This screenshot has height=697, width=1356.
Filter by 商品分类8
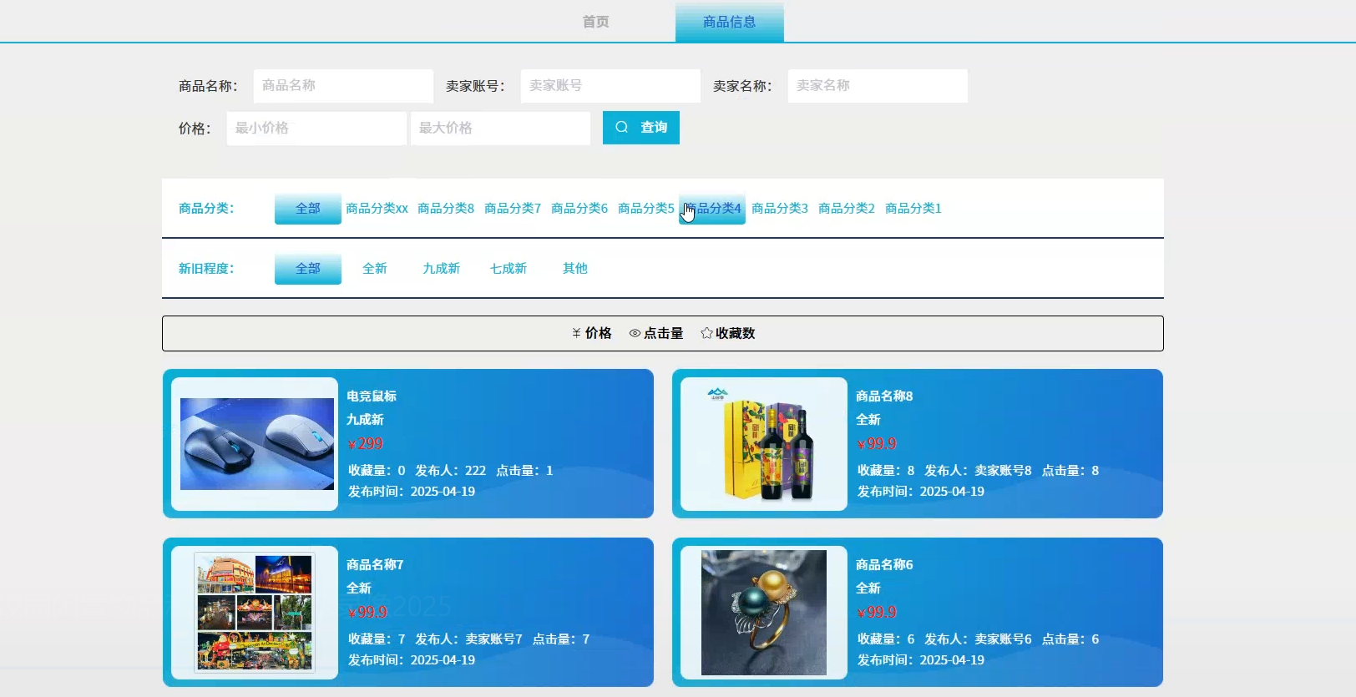tap(446, 209)
